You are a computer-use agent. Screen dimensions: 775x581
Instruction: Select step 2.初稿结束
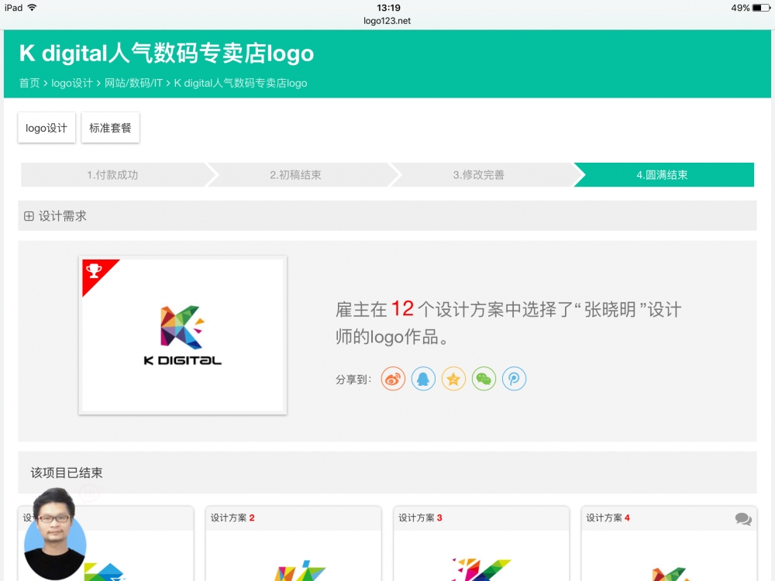295,175
